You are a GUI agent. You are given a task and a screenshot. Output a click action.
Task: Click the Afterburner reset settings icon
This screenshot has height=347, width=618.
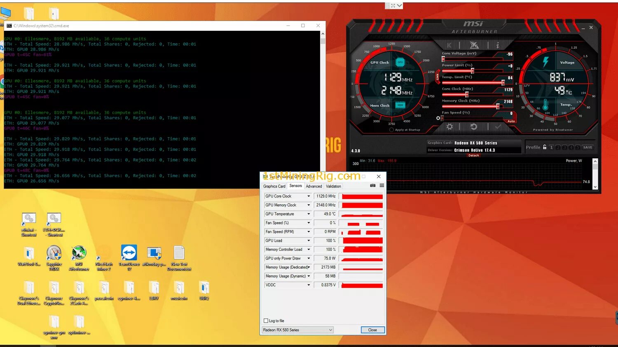pos(474,127)
